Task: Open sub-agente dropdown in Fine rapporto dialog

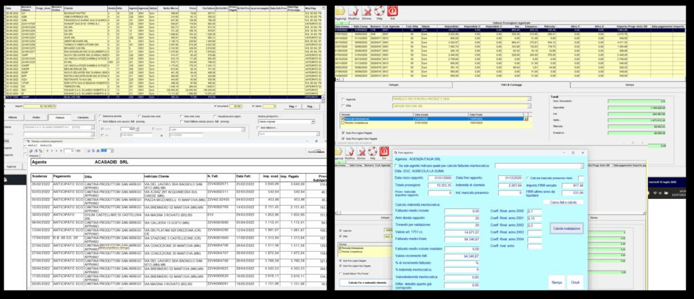Action: point(582,166)
